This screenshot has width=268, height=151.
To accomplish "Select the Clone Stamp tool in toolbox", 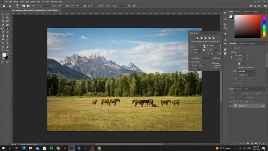I will click(8, 29).
